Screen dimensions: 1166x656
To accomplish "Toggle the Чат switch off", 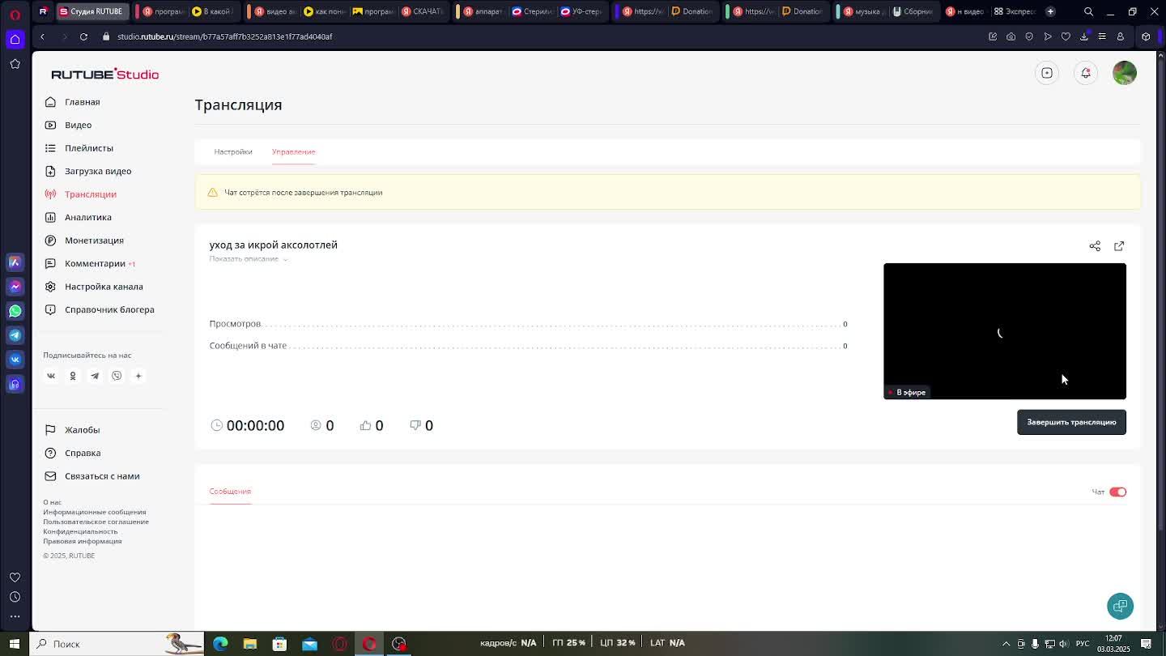I will click(1117, 492).
